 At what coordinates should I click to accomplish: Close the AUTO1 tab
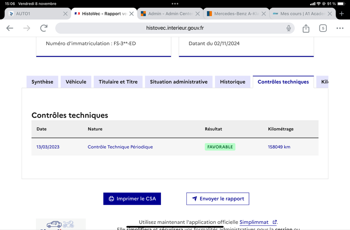(x=65, y=14)
